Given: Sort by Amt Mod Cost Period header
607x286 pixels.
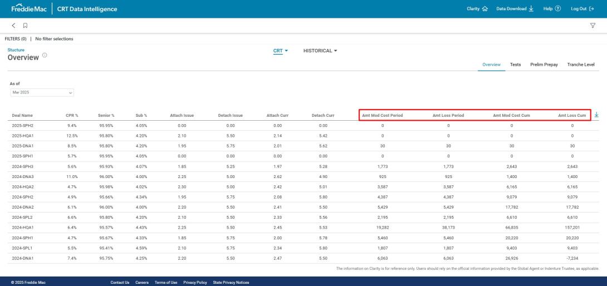Looking at the screenshot, I should point(383,115).
